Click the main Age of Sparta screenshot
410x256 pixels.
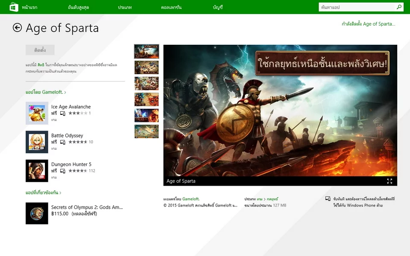coord(280,111)
